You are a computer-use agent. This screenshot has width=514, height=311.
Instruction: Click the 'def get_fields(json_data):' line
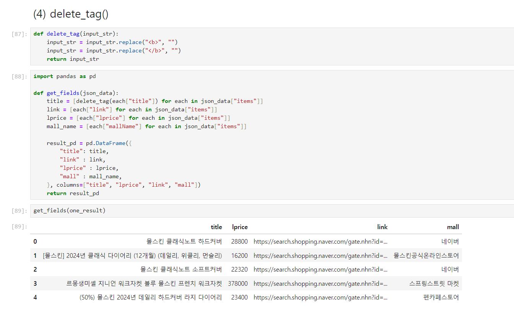76,93
